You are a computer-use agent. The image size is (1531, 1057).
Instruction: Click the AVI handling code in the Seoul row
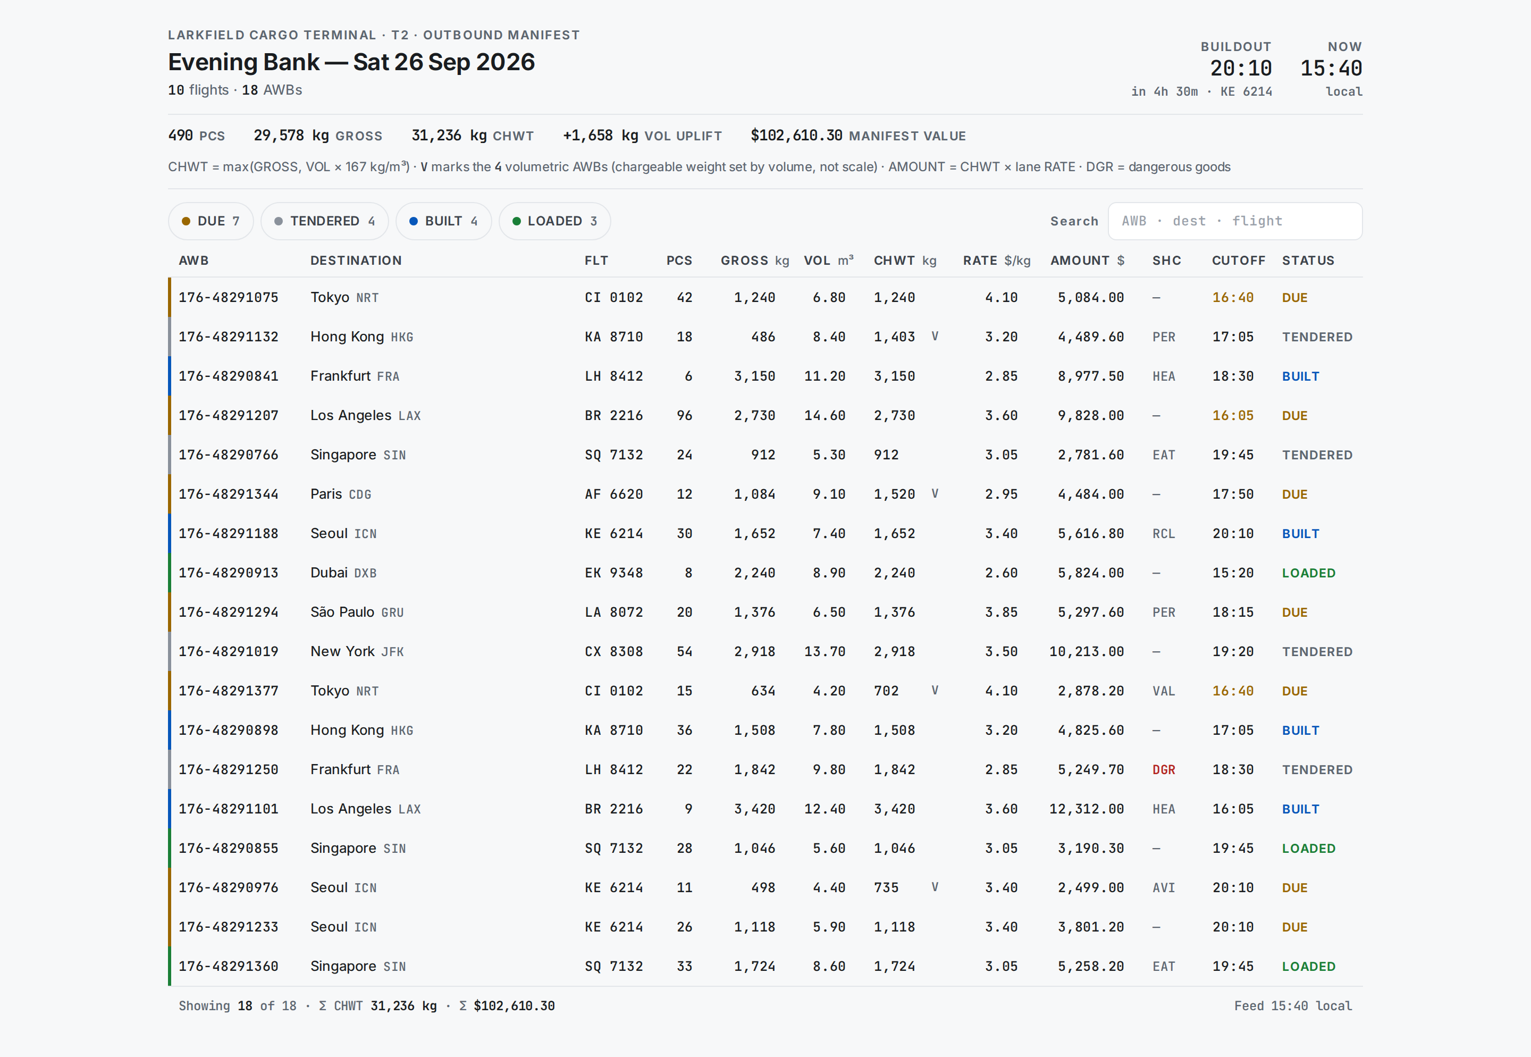click(1164, 887)
